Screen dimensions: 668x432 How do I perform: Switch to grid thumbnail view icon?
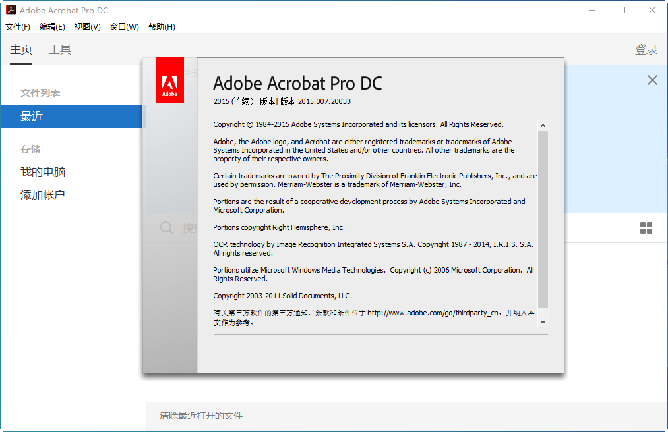pos(646,228)
